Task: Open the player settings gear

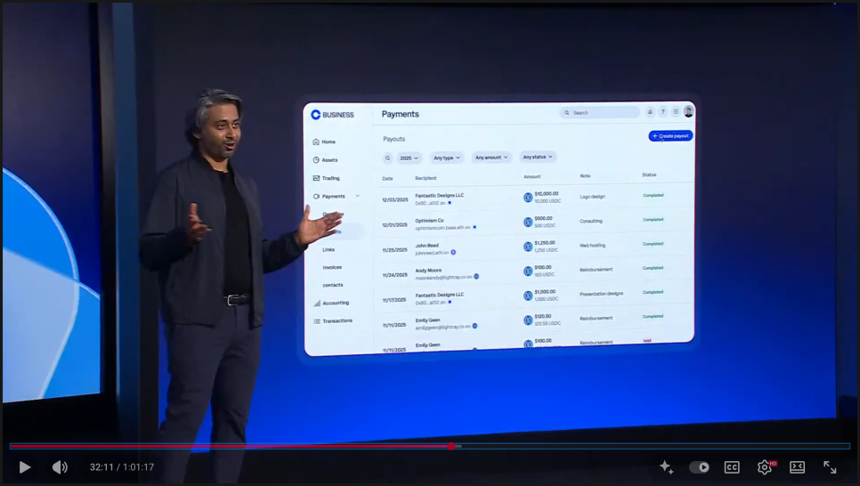Action: tap(764, 467)
